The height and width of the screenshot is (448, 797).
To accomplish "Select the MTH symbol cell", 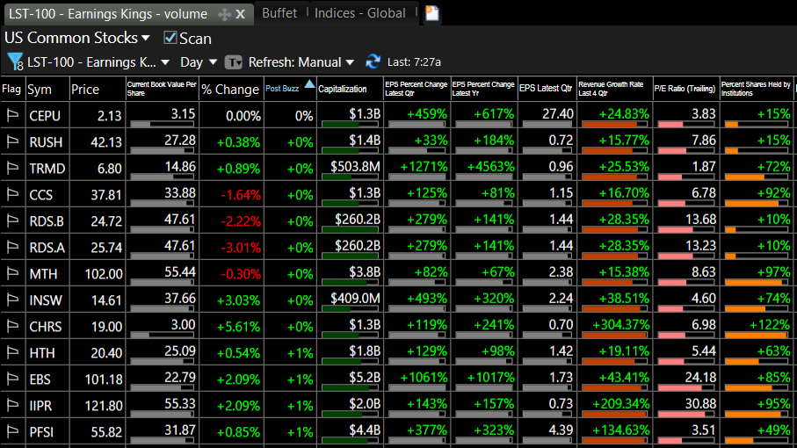I will click(47, 274).
